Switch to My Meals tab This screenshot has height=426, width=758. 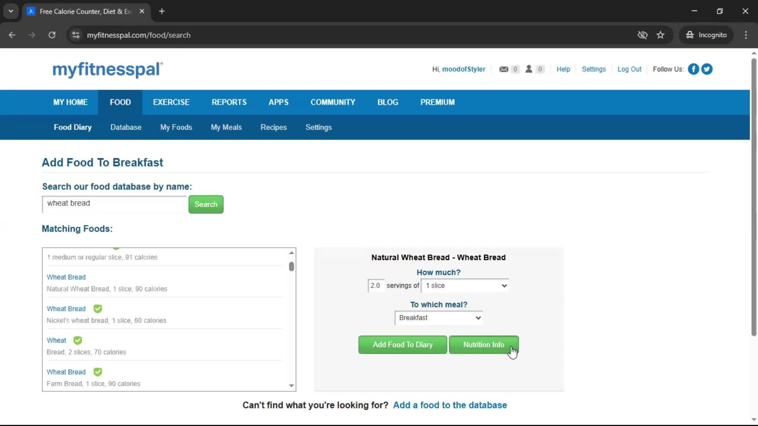click(x=226, y=127)
